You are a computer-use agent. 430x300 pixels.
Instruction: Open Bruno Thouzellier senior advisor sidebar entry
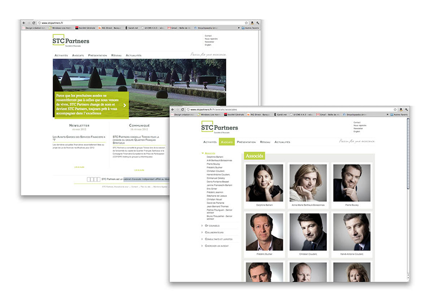tap(219, 218)
